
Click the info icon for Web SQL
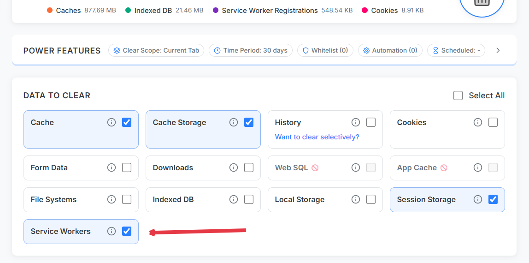[x=356, y=167]
